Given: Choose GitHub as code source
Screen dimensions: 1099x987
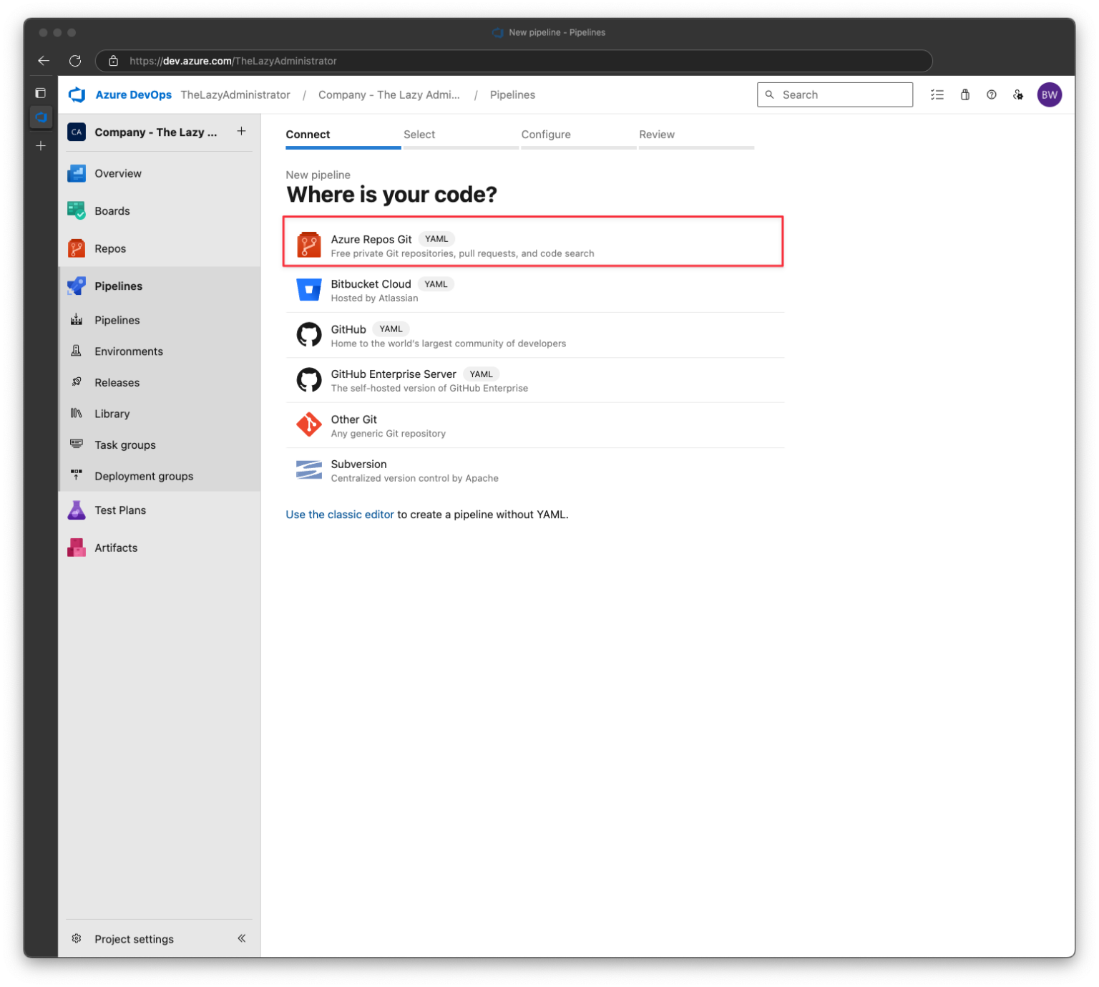Looking at the screenshot, I should click(534, 335).
